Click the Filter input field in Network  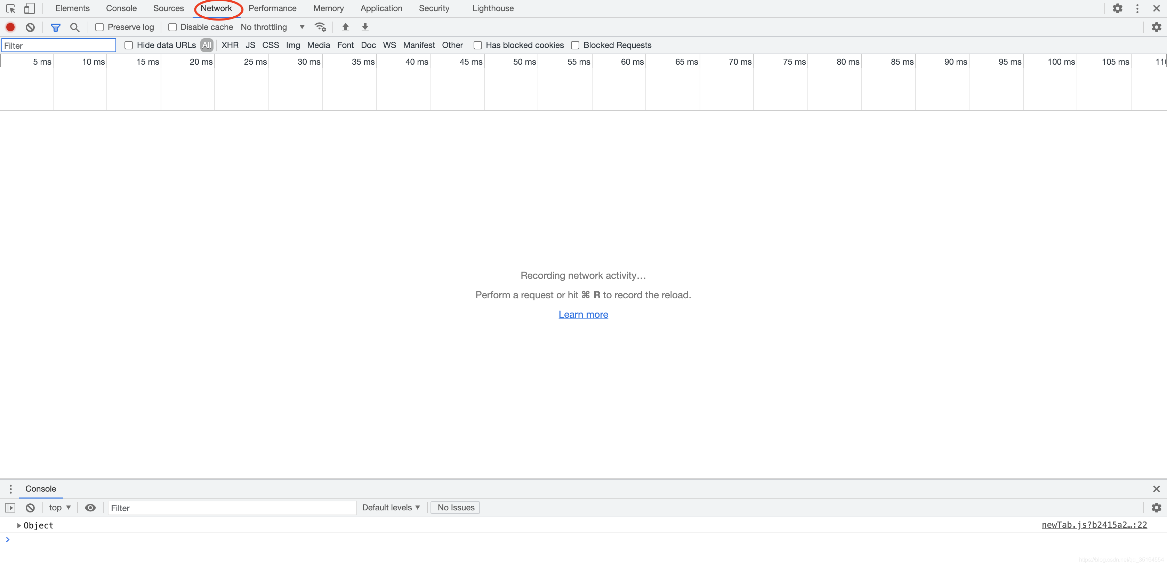click(x=59, y=45)
